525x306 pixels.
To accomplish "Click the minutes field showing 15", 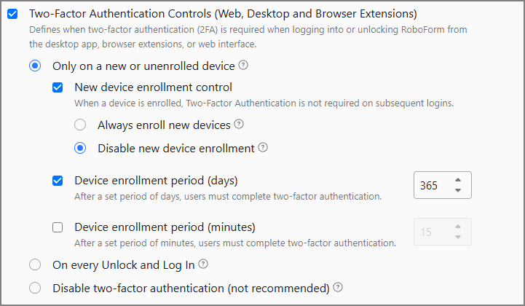I will click(430, 232).
